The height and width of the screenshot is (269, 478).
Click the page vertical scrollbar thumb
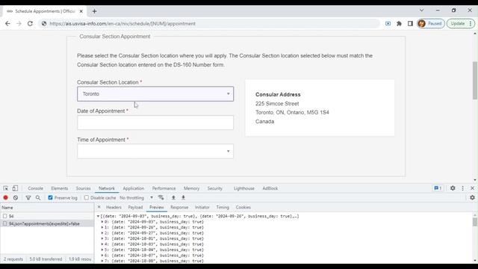[x=475, y=80]
